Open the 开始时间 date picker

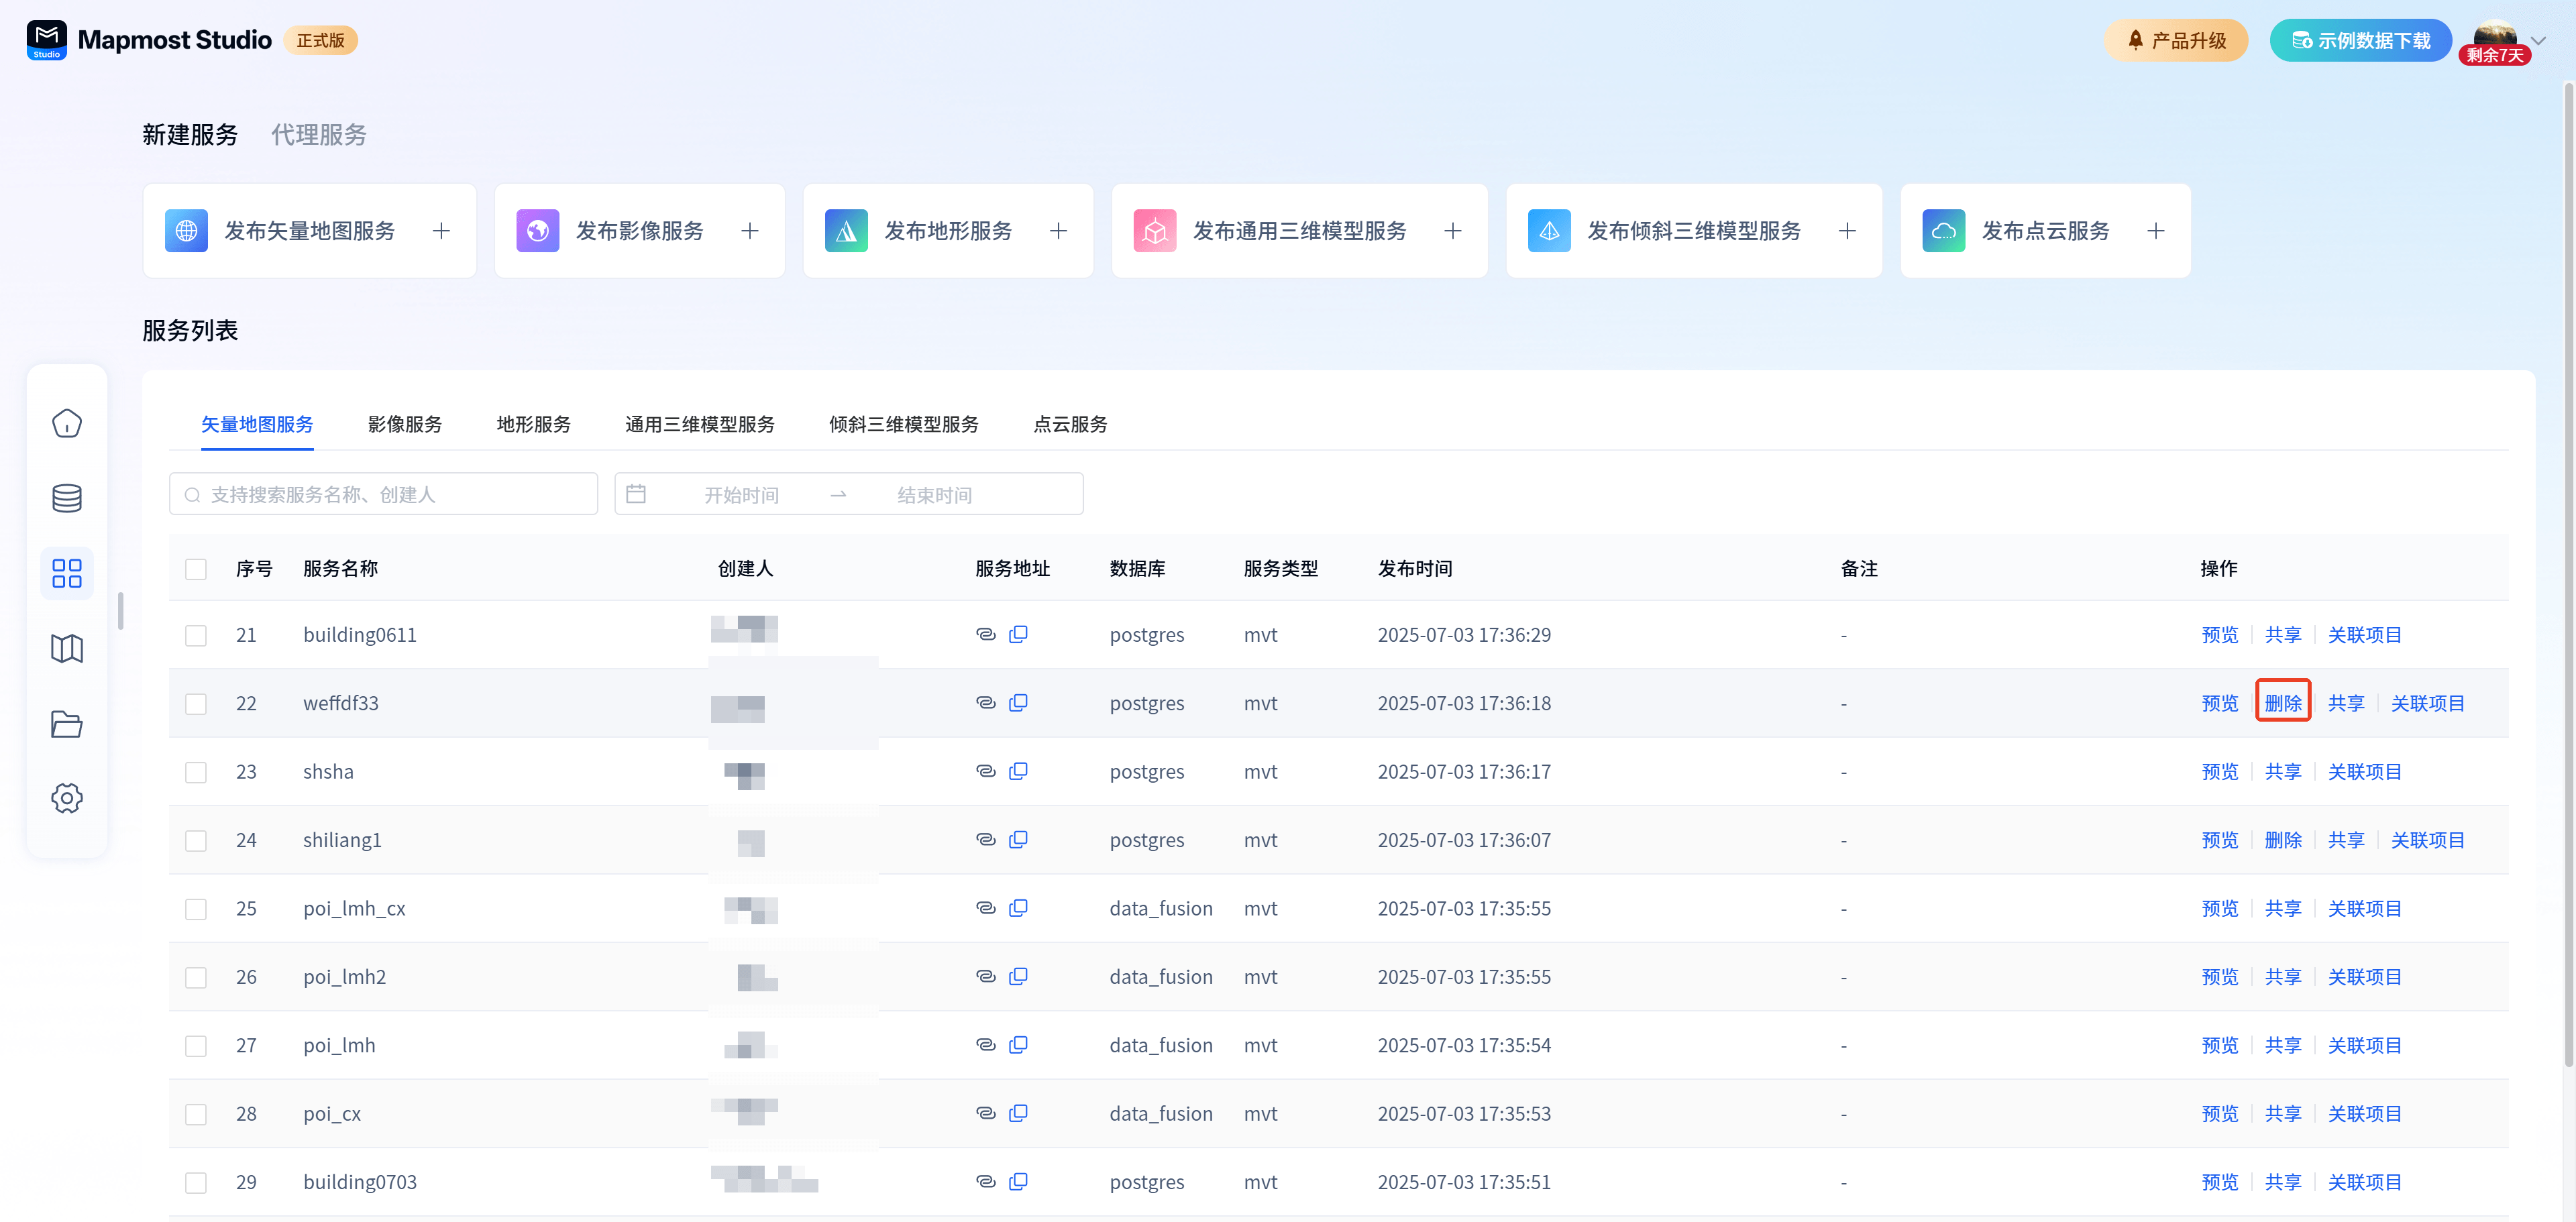(741, 495)
